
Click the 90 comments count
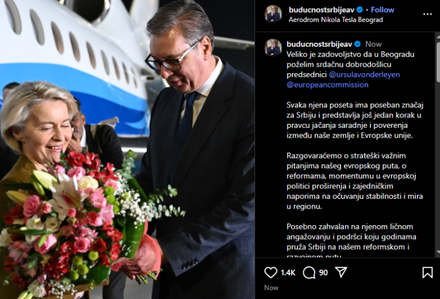[x=323, y=272]
